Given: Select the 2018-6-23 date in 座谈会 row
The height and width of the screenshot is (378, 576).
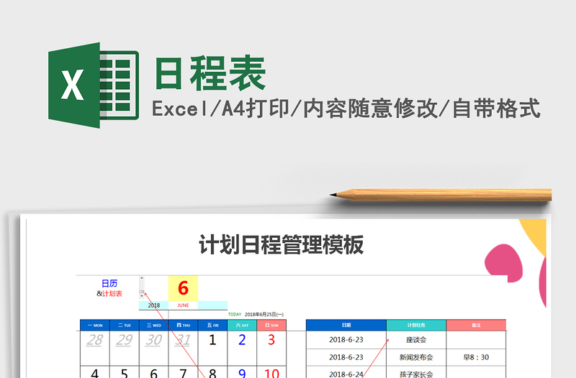Looking at the screenshot, I should [x=346, y=340].
